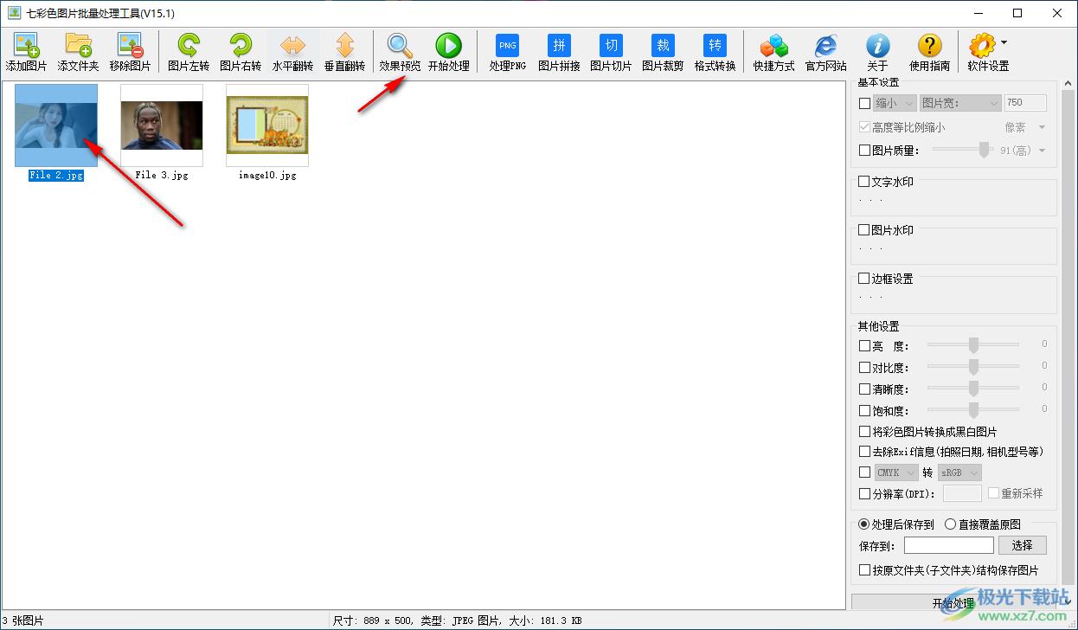Enable the 边框设置 border checkbox
The width and height of the screenshot is (1078, 630).
(864, 279)
